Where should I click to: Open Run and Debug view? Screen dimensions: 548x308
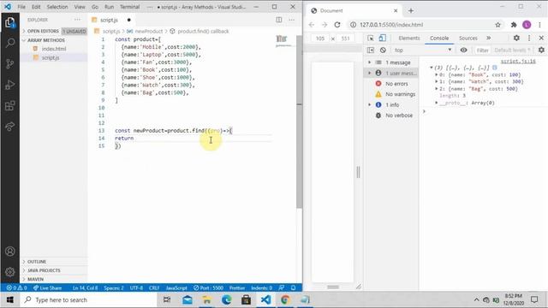9,85
